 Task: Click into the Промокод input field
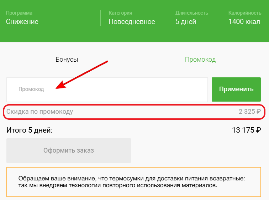click(107, 89)
